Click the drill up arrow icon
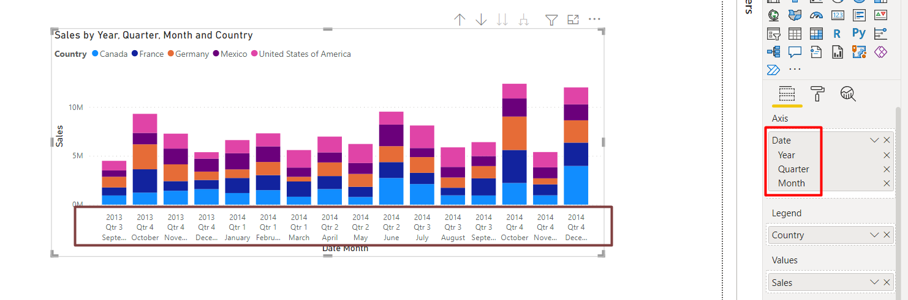Viewport: 908px width, 300px height. [460, 20]
